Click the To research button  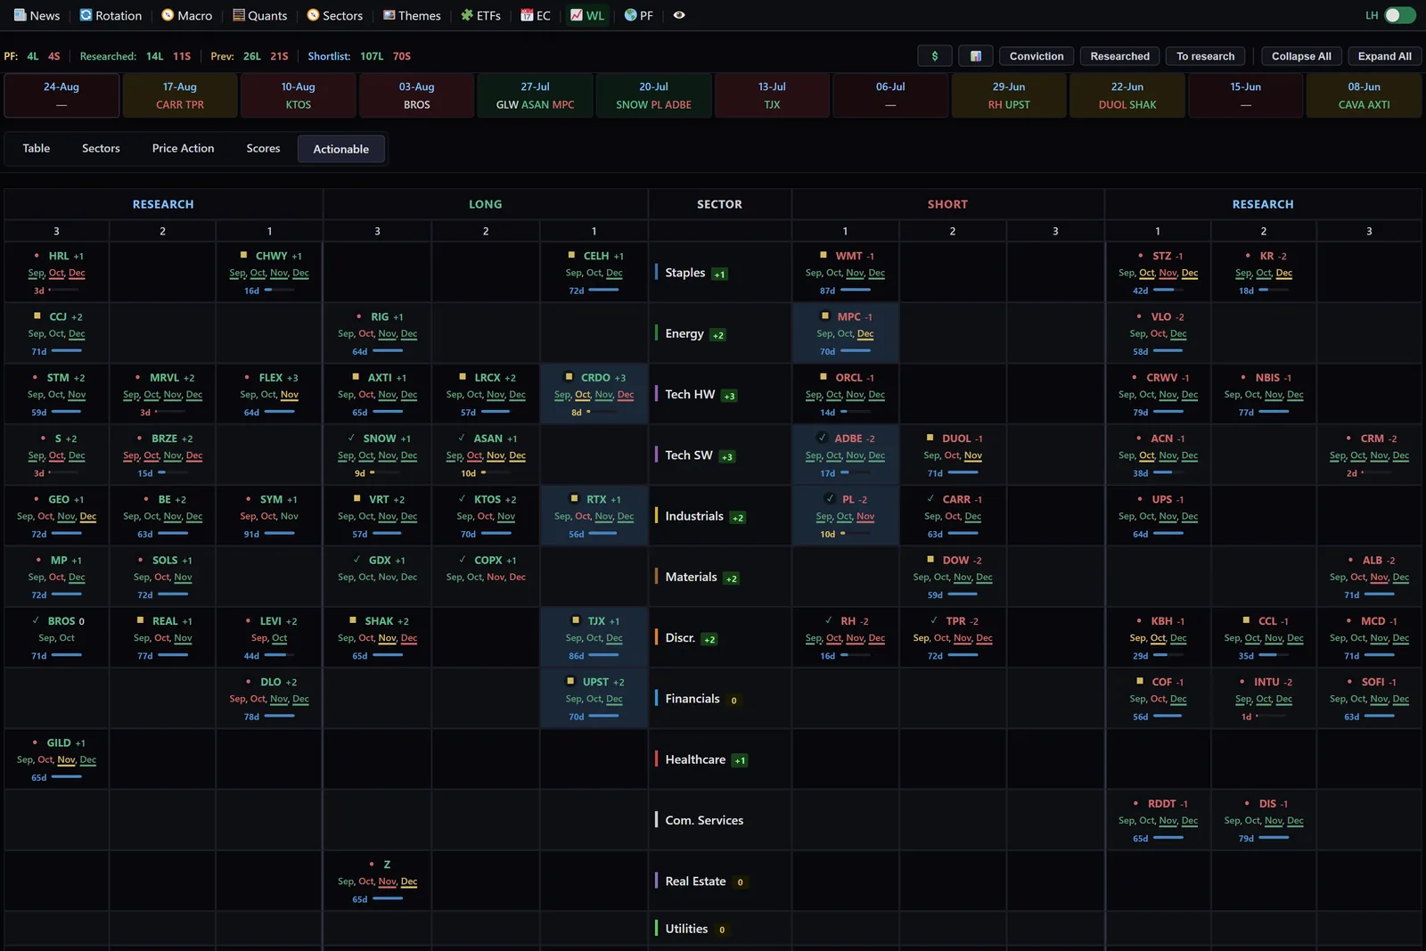(1206, 56)
